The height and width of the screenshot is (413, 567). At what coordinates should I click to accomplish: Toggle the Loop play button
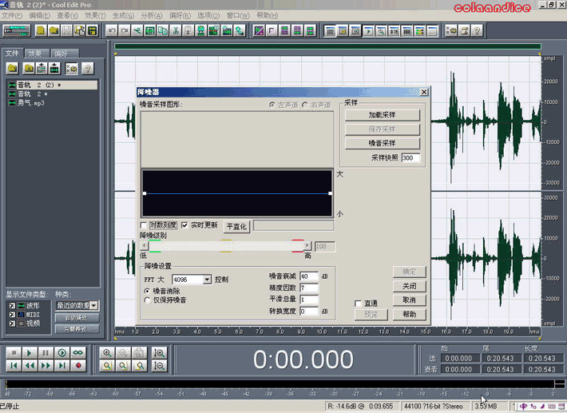pos(78,352)
